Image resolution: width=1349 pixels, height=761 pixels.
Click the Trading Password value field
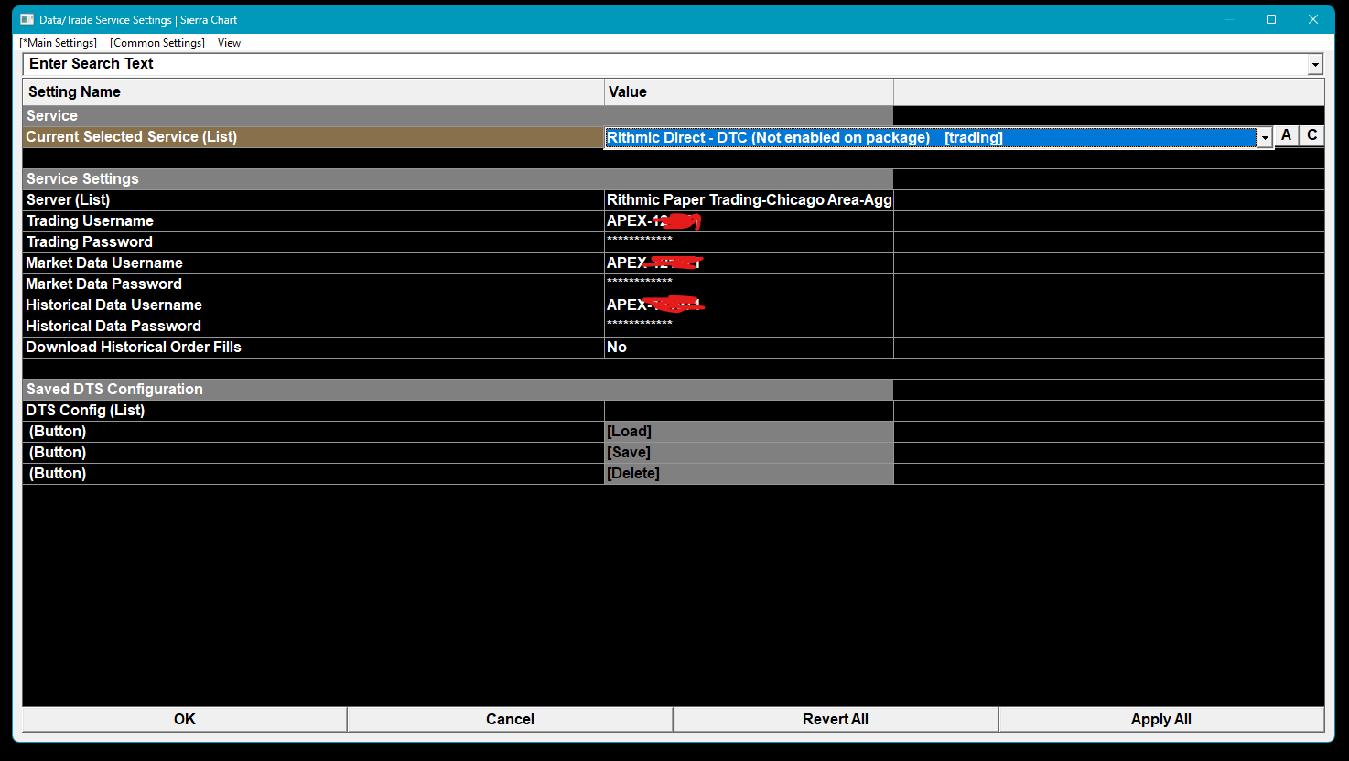[749, 242]
